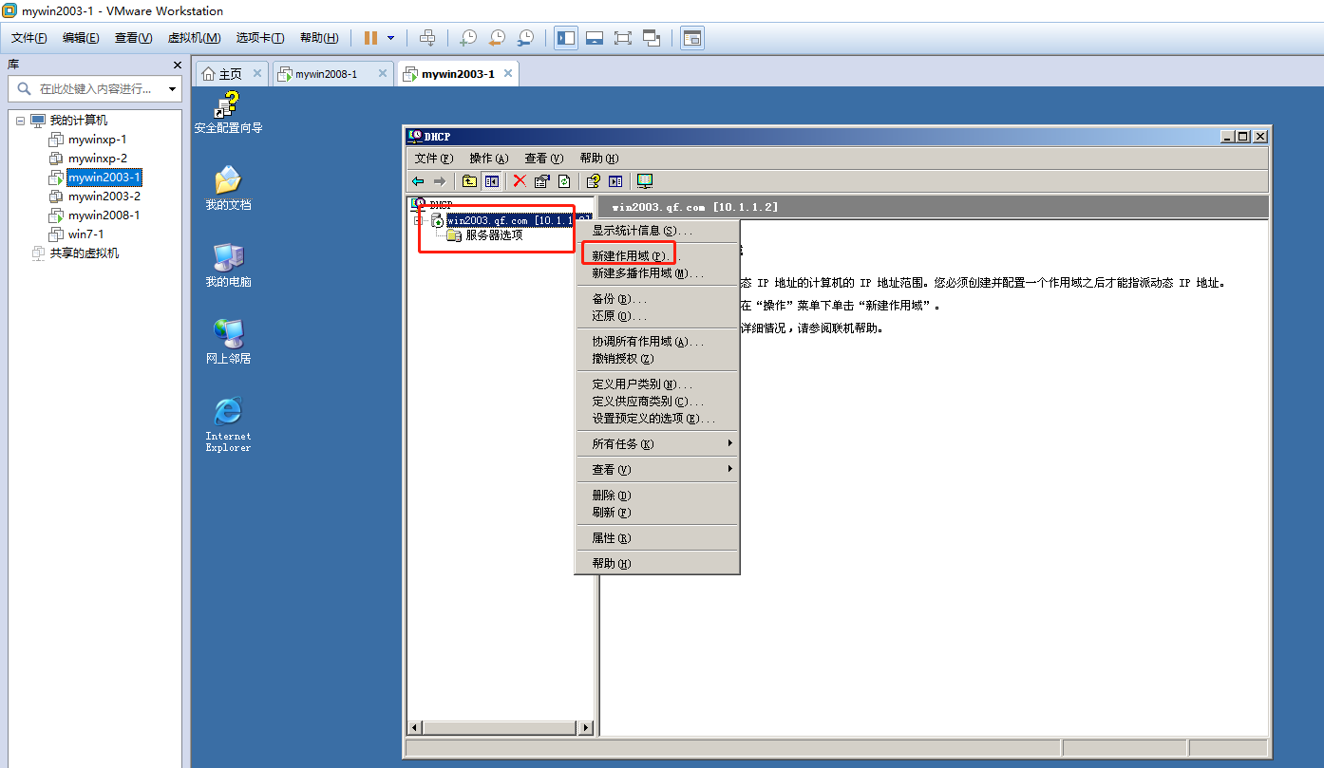Image resolution: width=1324 pixels, height=768 pixels.
Task: Collapse the 我的计算机 tree node
Action: (x=20, y=121)
